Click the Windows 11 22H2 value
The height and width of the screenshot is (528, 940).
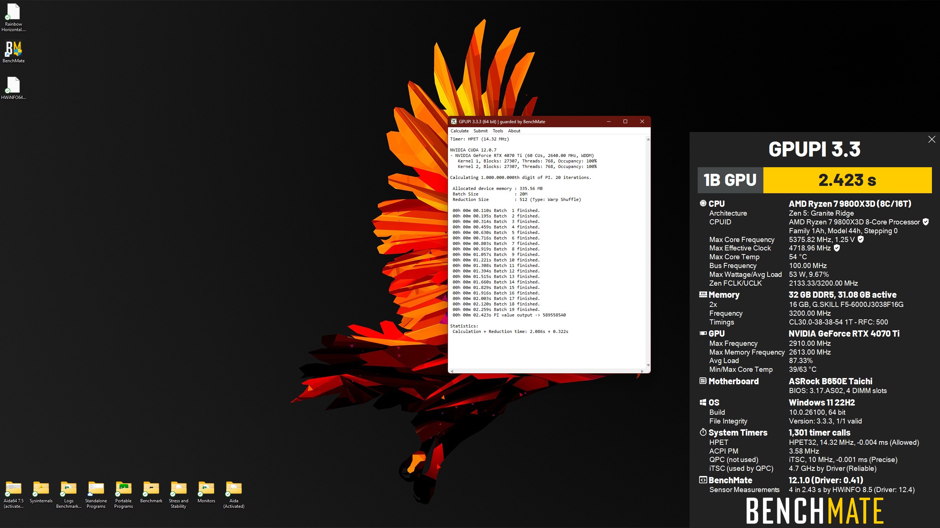pyautogui.click(x=822, y=402)
